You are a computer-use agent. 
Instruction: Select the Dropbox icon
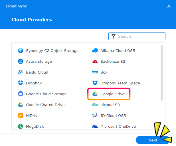[x=21, y=83]
